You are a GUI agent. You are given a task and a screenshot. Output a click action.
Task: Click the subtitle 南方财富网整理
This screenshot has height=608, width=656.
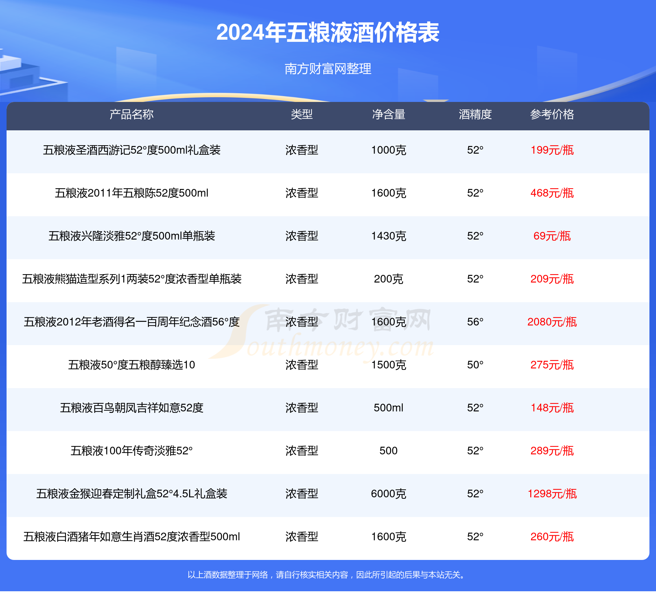click(328, 68)
